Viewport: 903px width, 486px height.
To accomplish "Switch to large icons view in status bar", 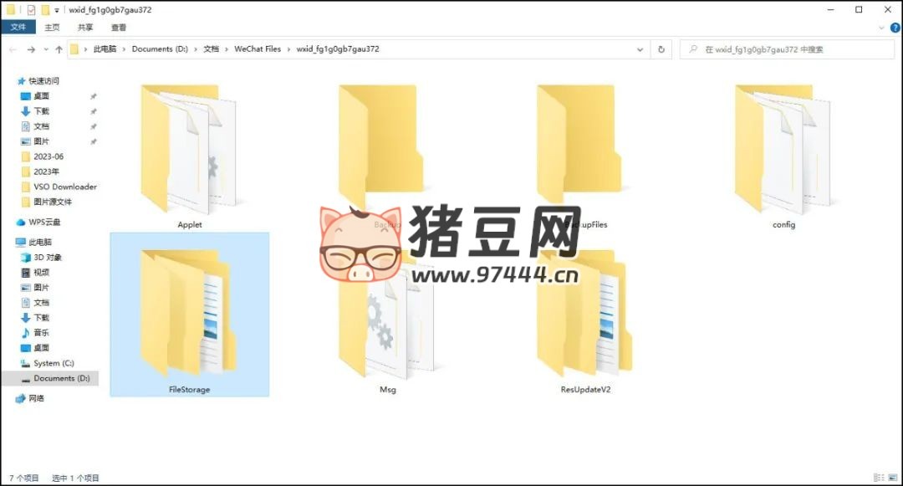I will (891, 478).
